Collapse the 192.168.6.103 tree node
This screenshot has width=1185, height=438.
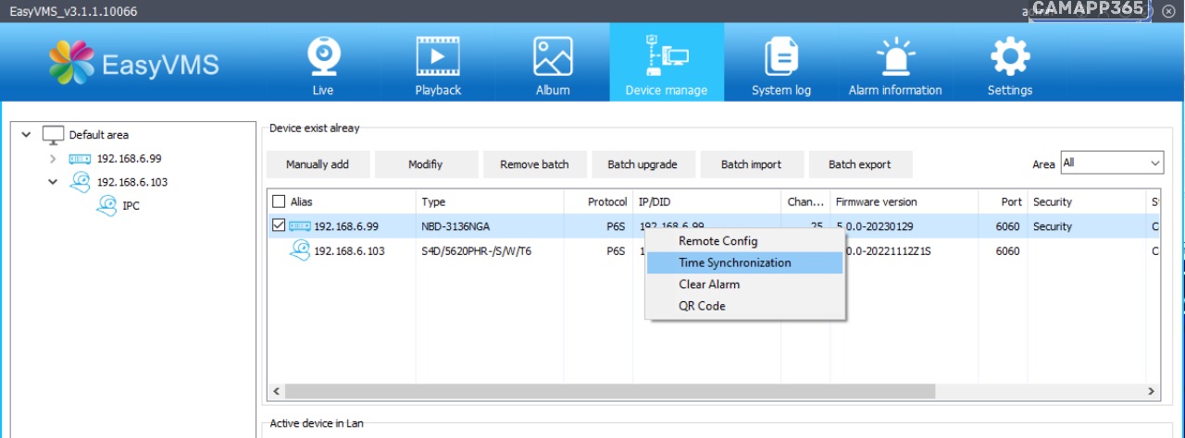53,182
